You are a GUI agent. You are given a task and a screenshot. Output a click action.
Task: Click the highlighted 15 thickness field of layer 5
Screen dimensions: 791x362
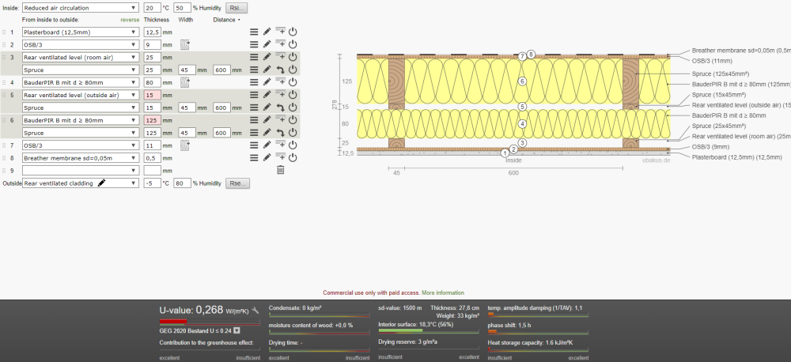152,95
